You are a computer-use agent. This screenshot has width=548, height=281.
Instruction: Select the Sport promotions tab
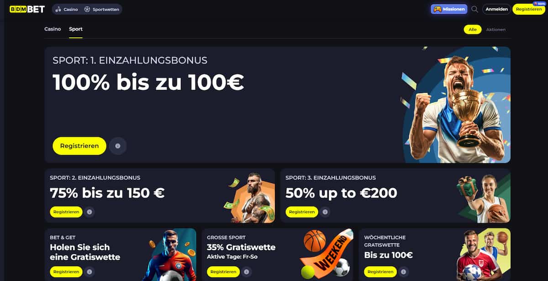76,29
